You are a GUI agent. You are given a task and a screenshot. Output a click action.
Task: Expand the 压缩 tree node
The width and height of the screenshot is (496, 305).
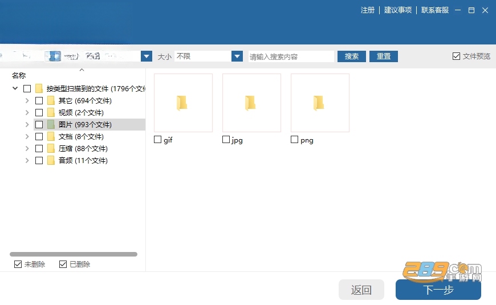[x=27, y=148]
